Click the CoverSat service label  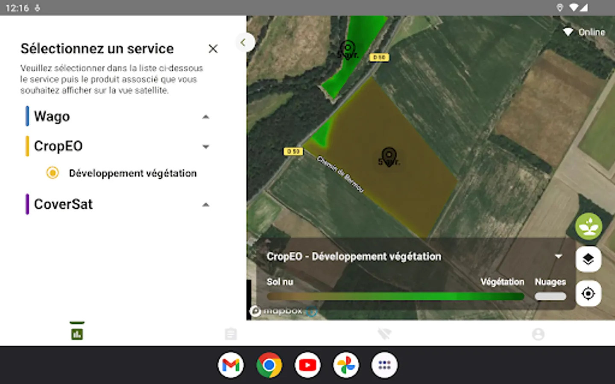coord(63,204)
